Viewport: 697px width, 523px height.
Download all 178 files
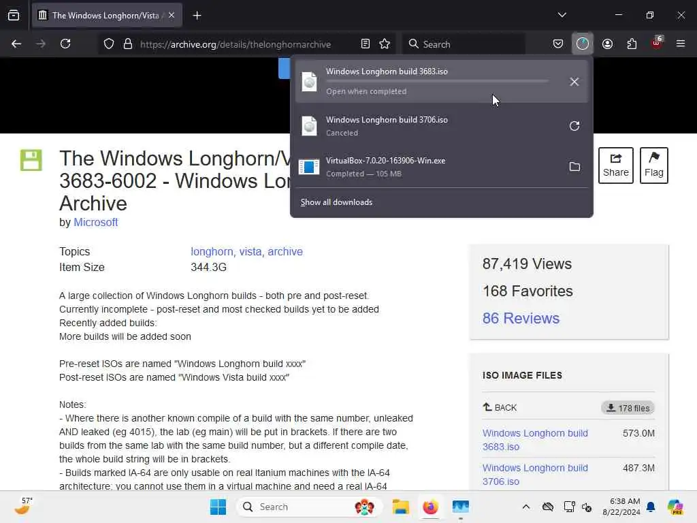(x=628, y=408)
